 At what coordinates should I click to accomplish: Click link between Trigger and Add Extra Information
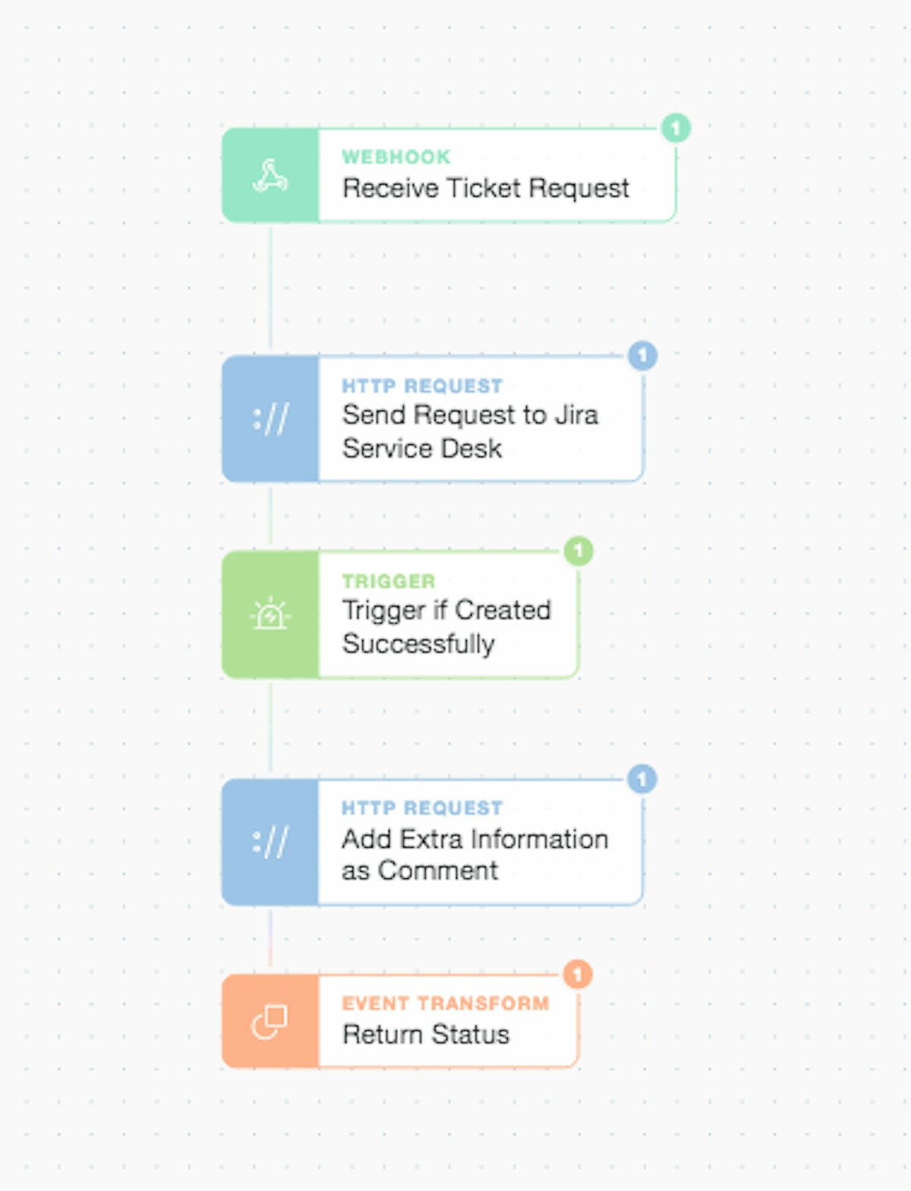click(271, 728)
